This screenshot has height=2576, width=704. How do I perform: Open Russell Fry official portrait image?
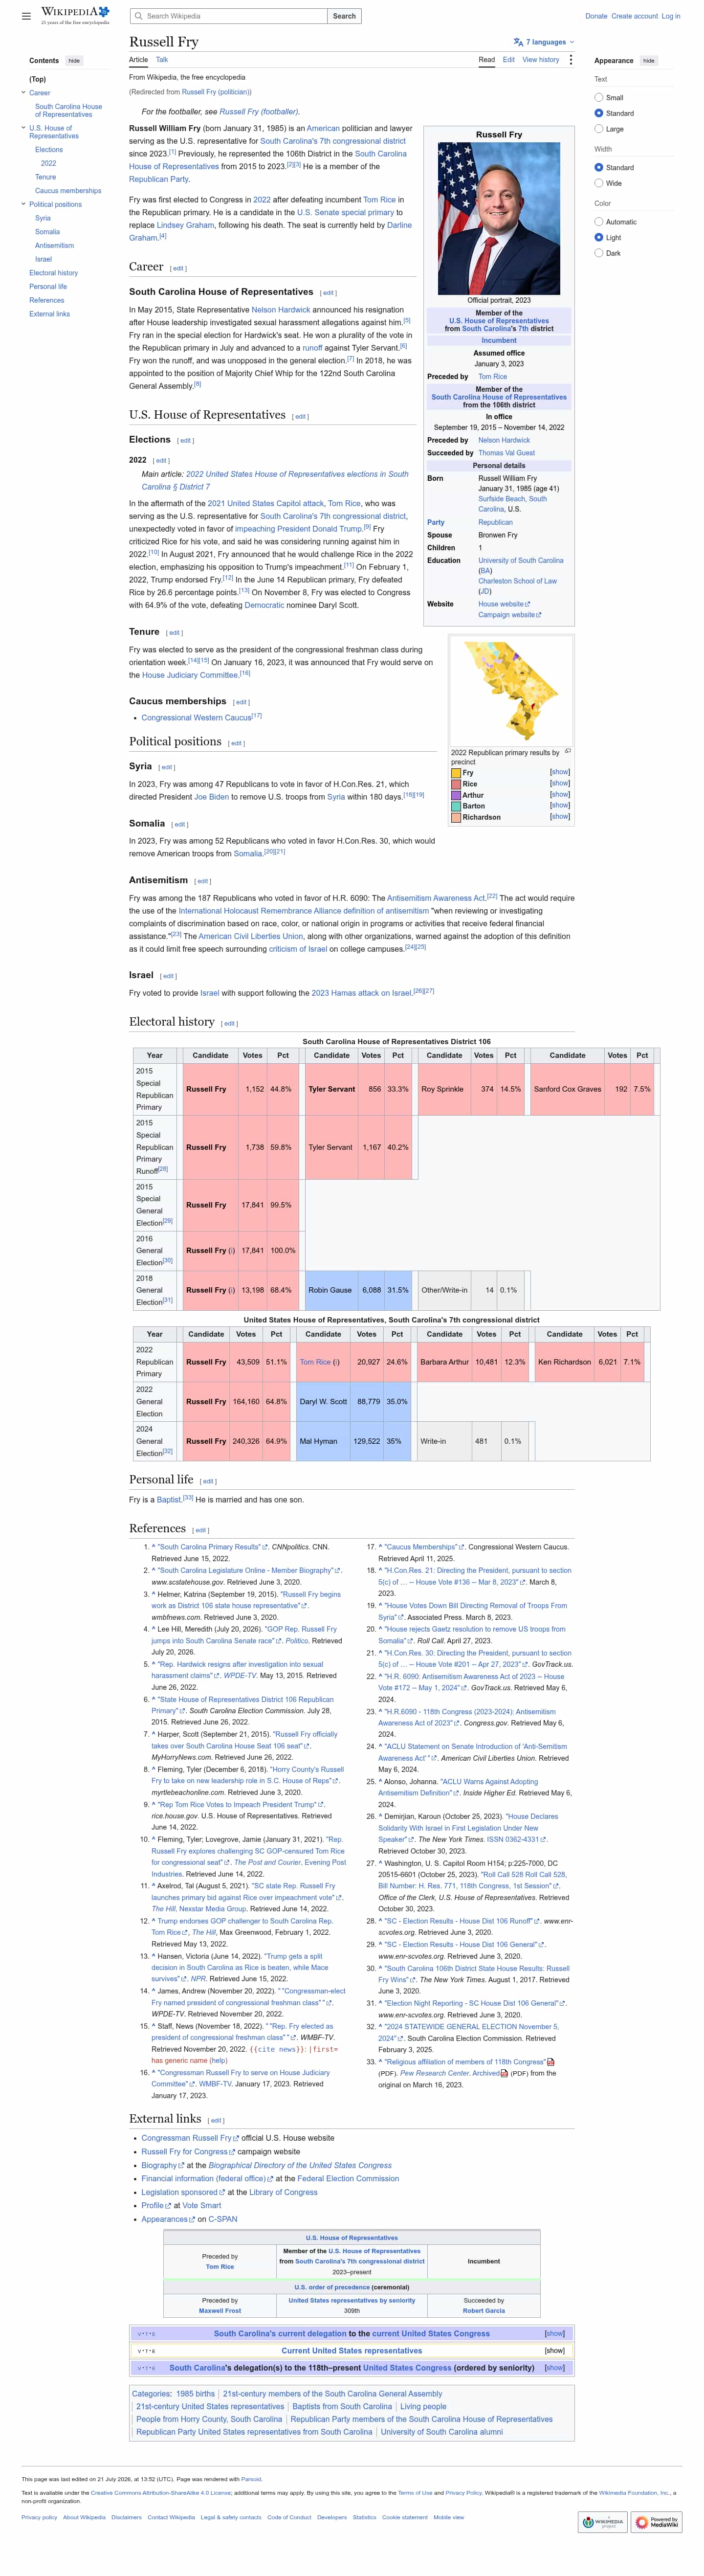pos(499,218)
